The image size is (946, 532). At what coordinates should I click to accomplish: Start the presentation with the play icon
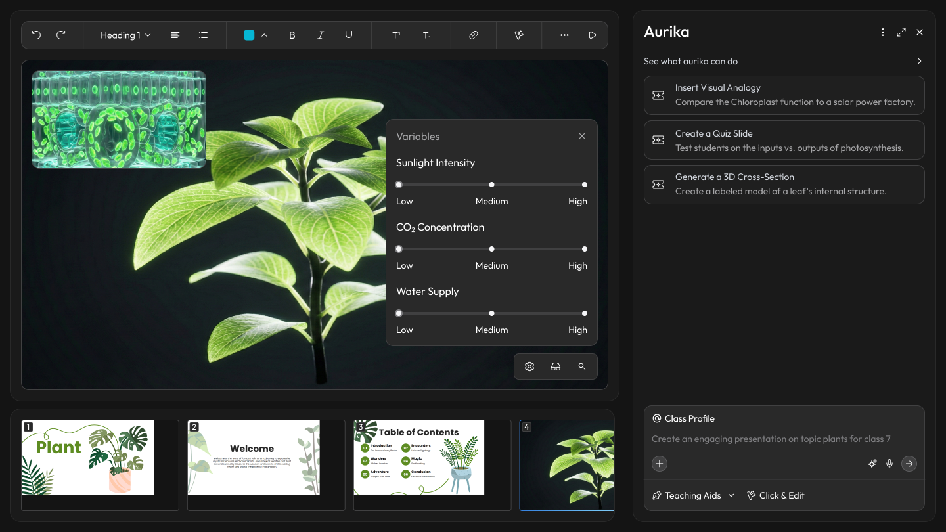click(593, 35)
